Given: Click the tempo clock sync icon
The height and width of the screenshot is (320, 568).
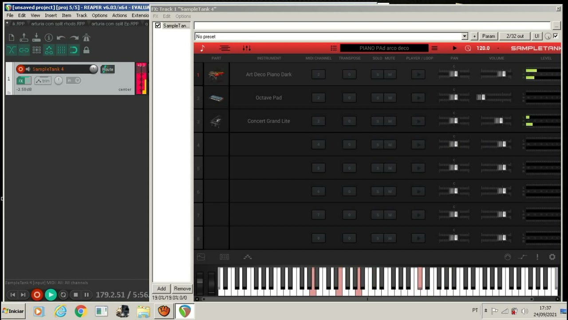Looking at the screenshot, I should tap(468, 48).
